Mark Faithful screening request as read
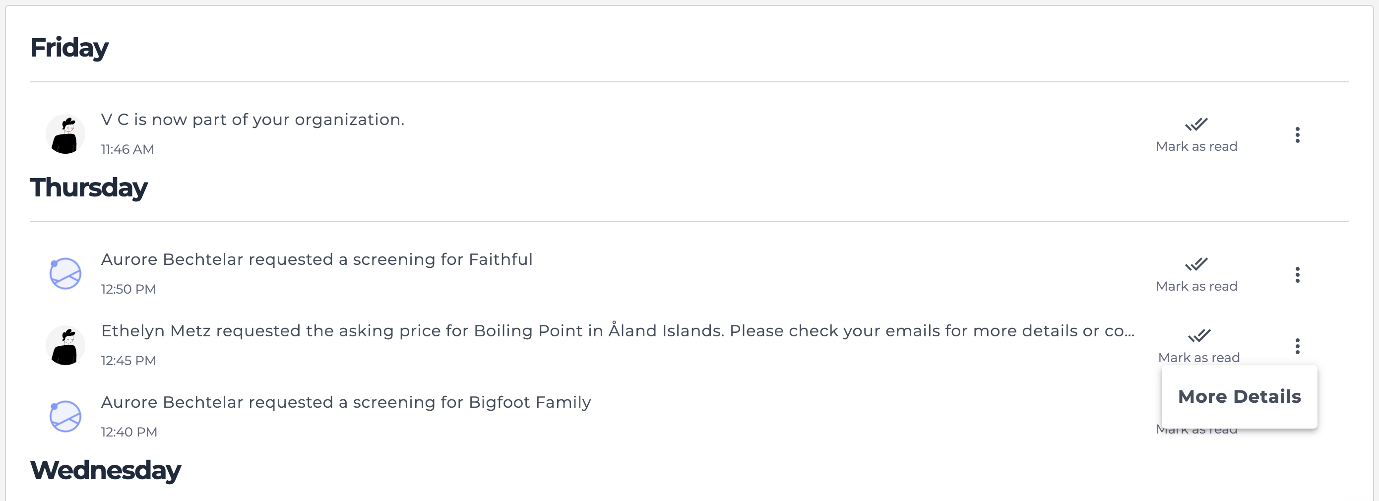 [x=1196, y=286]
